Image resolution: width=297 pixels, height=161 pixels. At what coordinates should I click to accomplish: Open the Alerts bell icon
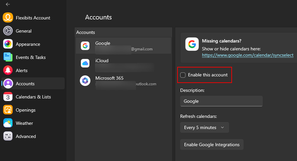coord(8,70)
